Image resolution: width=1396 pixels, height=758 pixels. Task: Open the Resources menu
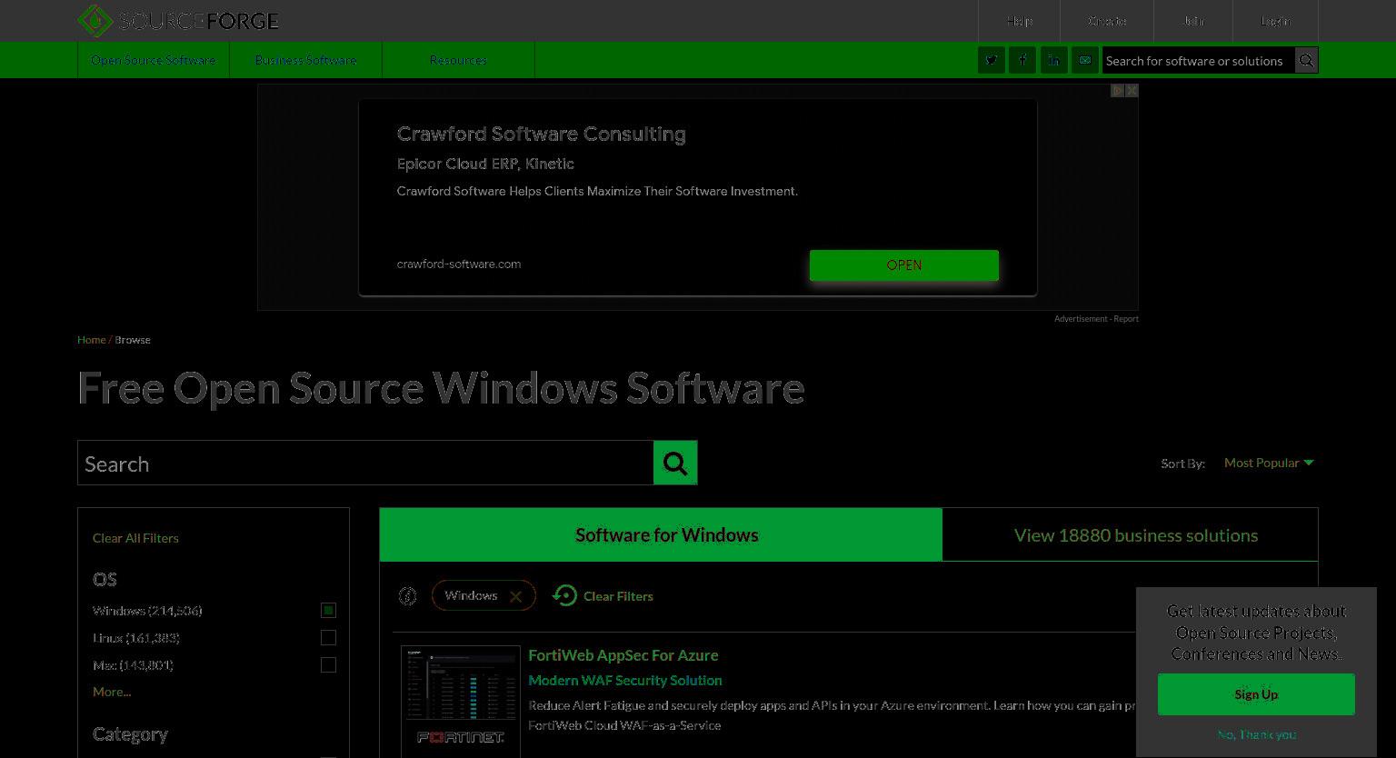pyautogui.click(x=458, y=60)
